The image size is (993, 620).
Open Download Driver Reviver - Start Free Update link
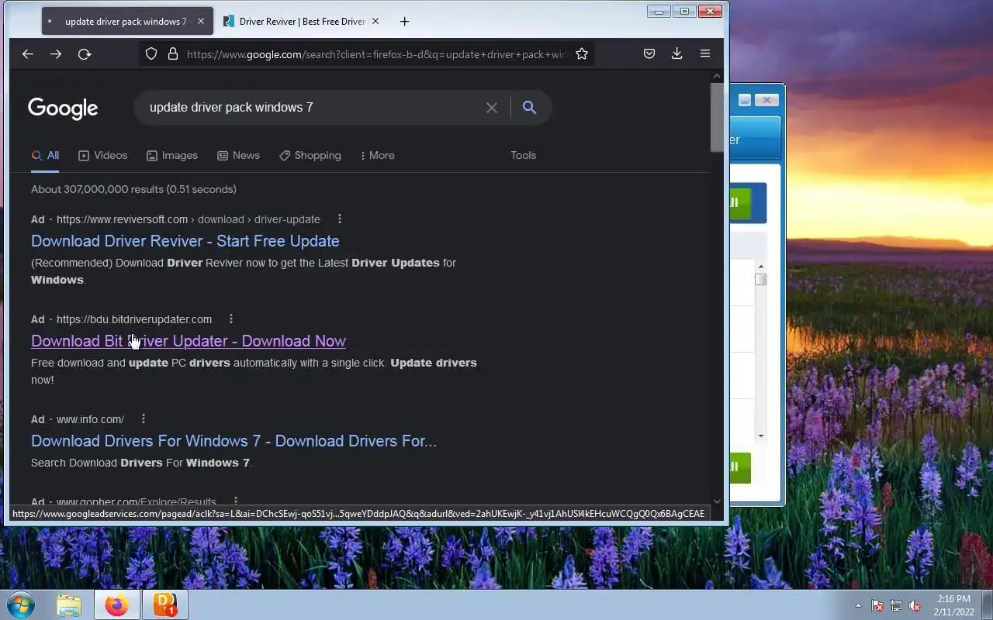(x=185, y=241)
